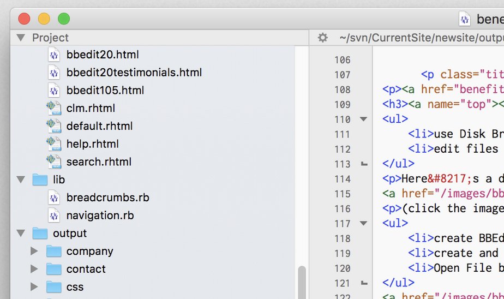Select the output folder name

70,233
